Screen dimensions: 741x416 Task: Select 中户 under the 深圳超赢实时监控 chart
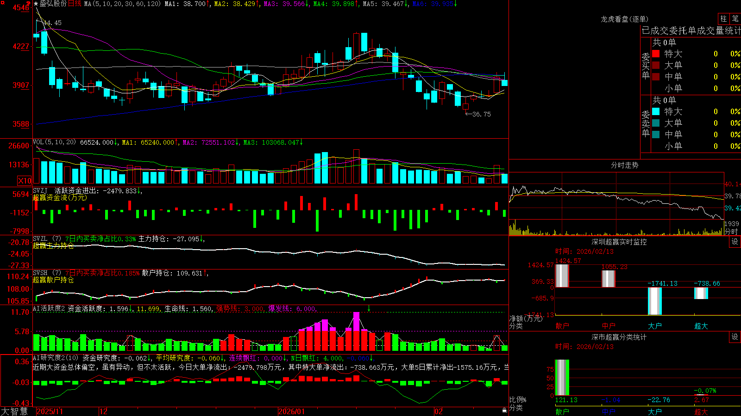tap(609, 326)
